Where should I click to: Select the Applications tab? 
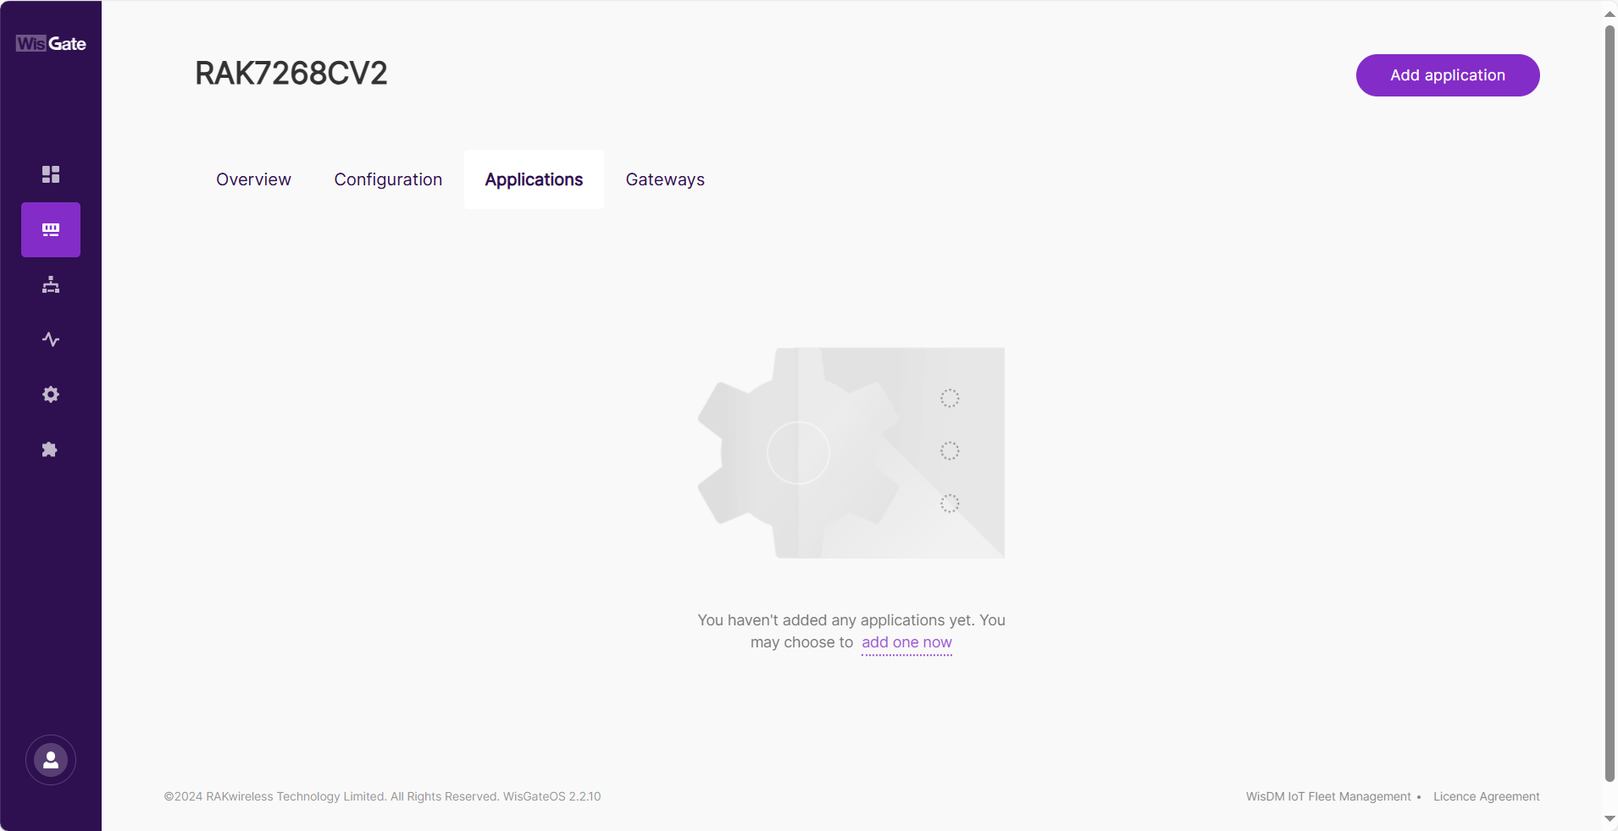(534, 179)
